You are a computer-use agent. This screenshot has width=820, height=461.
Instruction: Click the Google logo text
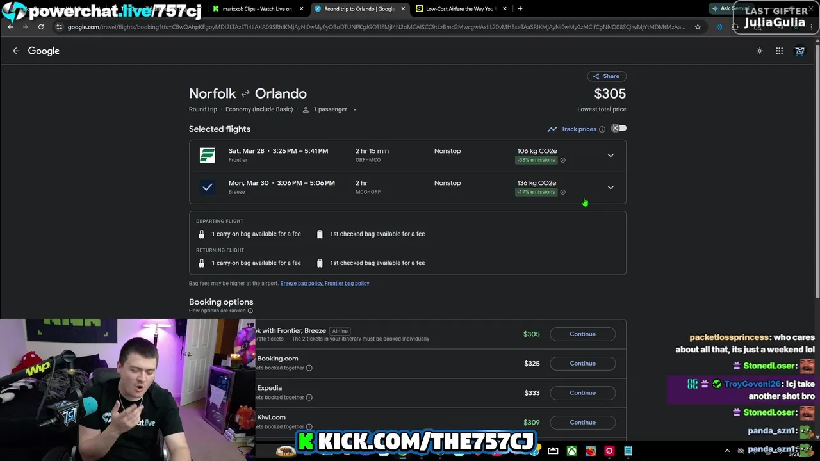44,51
